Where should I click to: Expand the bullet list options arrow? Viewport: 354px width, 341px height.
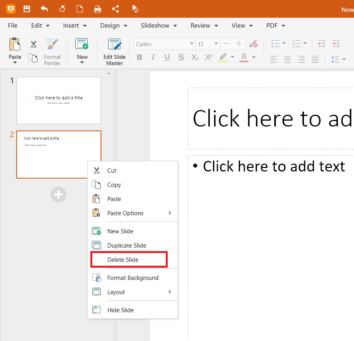click(x=284, y=43)
